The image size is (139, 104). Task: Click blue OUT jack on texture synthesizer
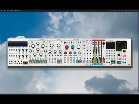pyautogui.click(x=78, y=62)
